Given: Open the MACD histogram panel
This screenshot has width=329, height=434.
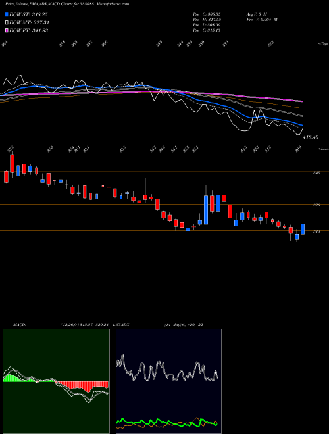Looking at the screenshot, I should 56,381.
